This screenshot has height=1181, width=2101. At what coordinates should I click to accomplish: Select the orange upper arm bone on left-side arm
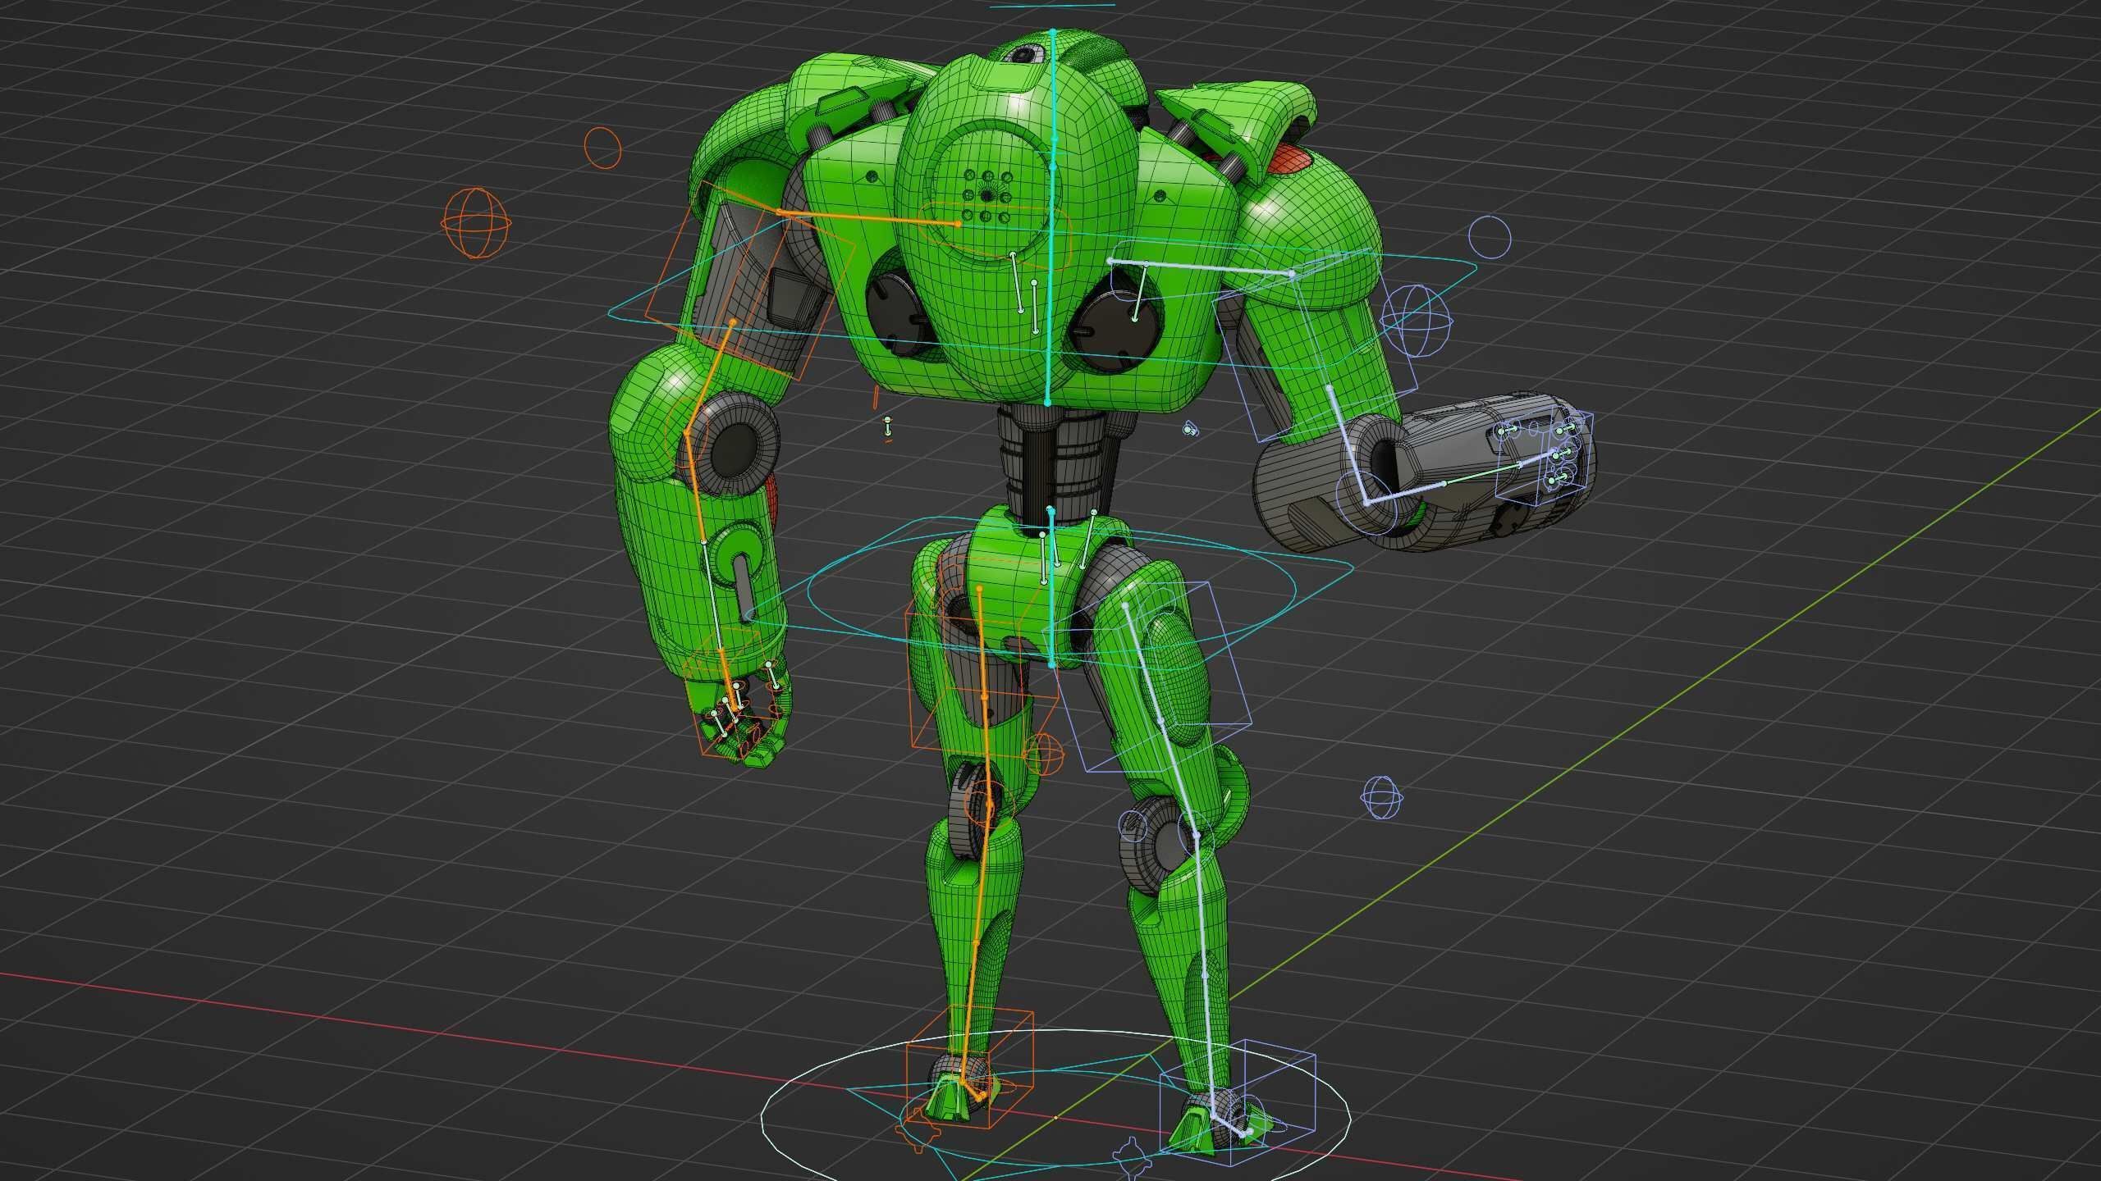coord(710,377)
